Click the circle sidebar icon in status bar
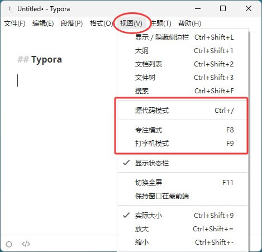 coord(9,244)
